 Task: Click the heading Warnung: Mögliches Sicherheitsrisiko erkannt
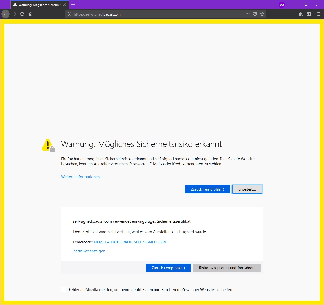tap(141, 144)
